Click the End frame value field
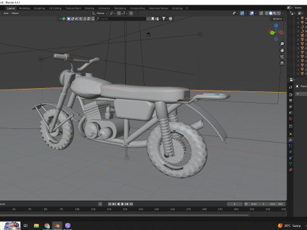The width and height of the screenshot is (307, 230). click(x=276, y=204)
